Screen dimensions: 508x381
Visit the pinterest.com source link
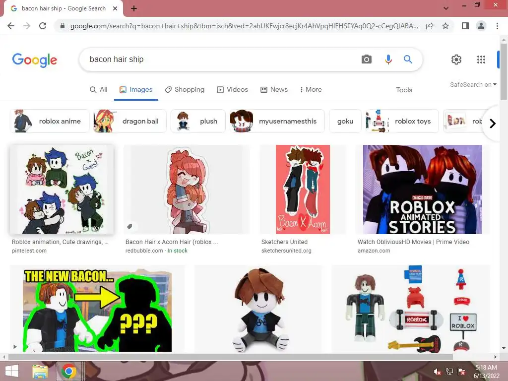coord(29,251)
